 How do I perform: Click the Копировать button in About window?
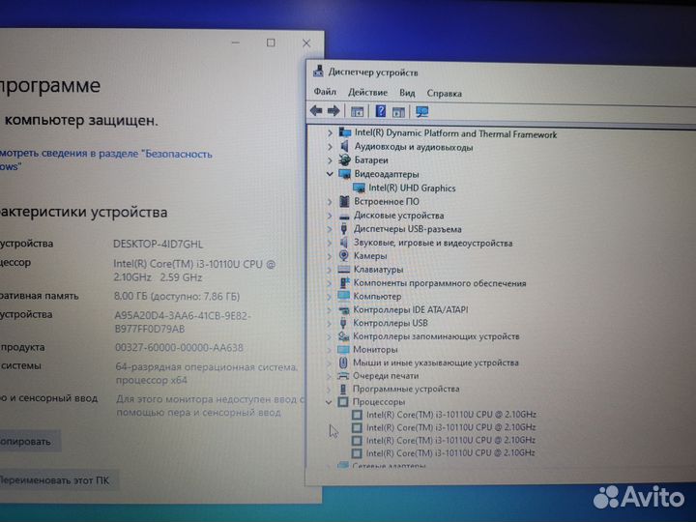click(29, 442)
